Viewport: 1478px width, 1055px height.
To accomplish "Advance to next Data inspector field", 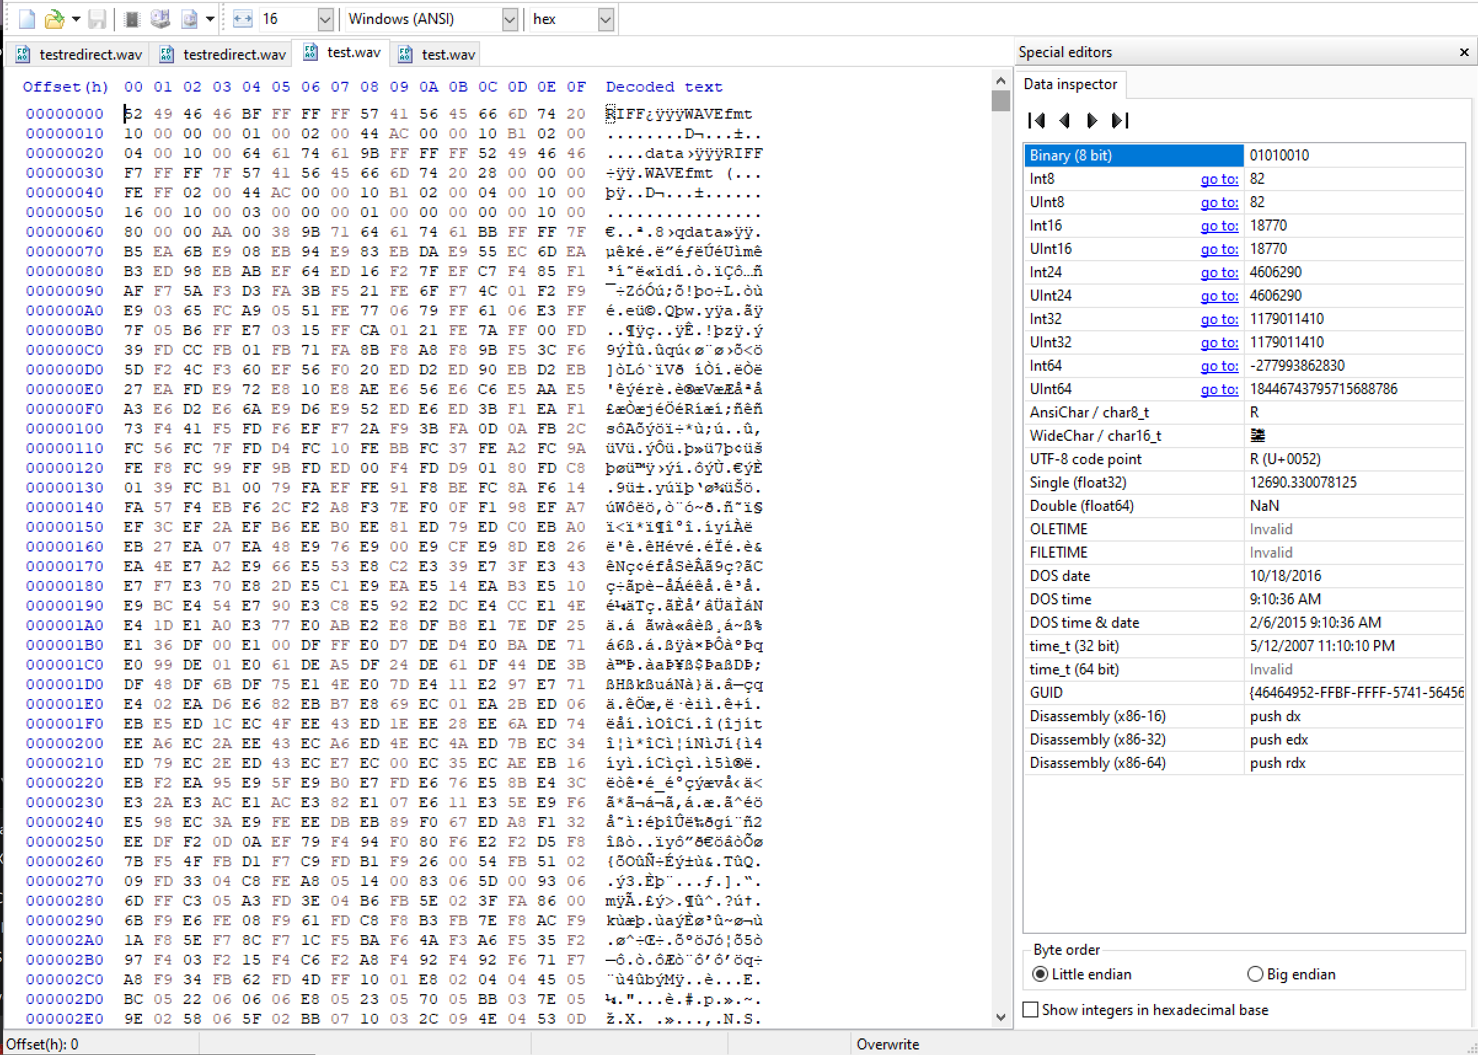I will 1091,121.
